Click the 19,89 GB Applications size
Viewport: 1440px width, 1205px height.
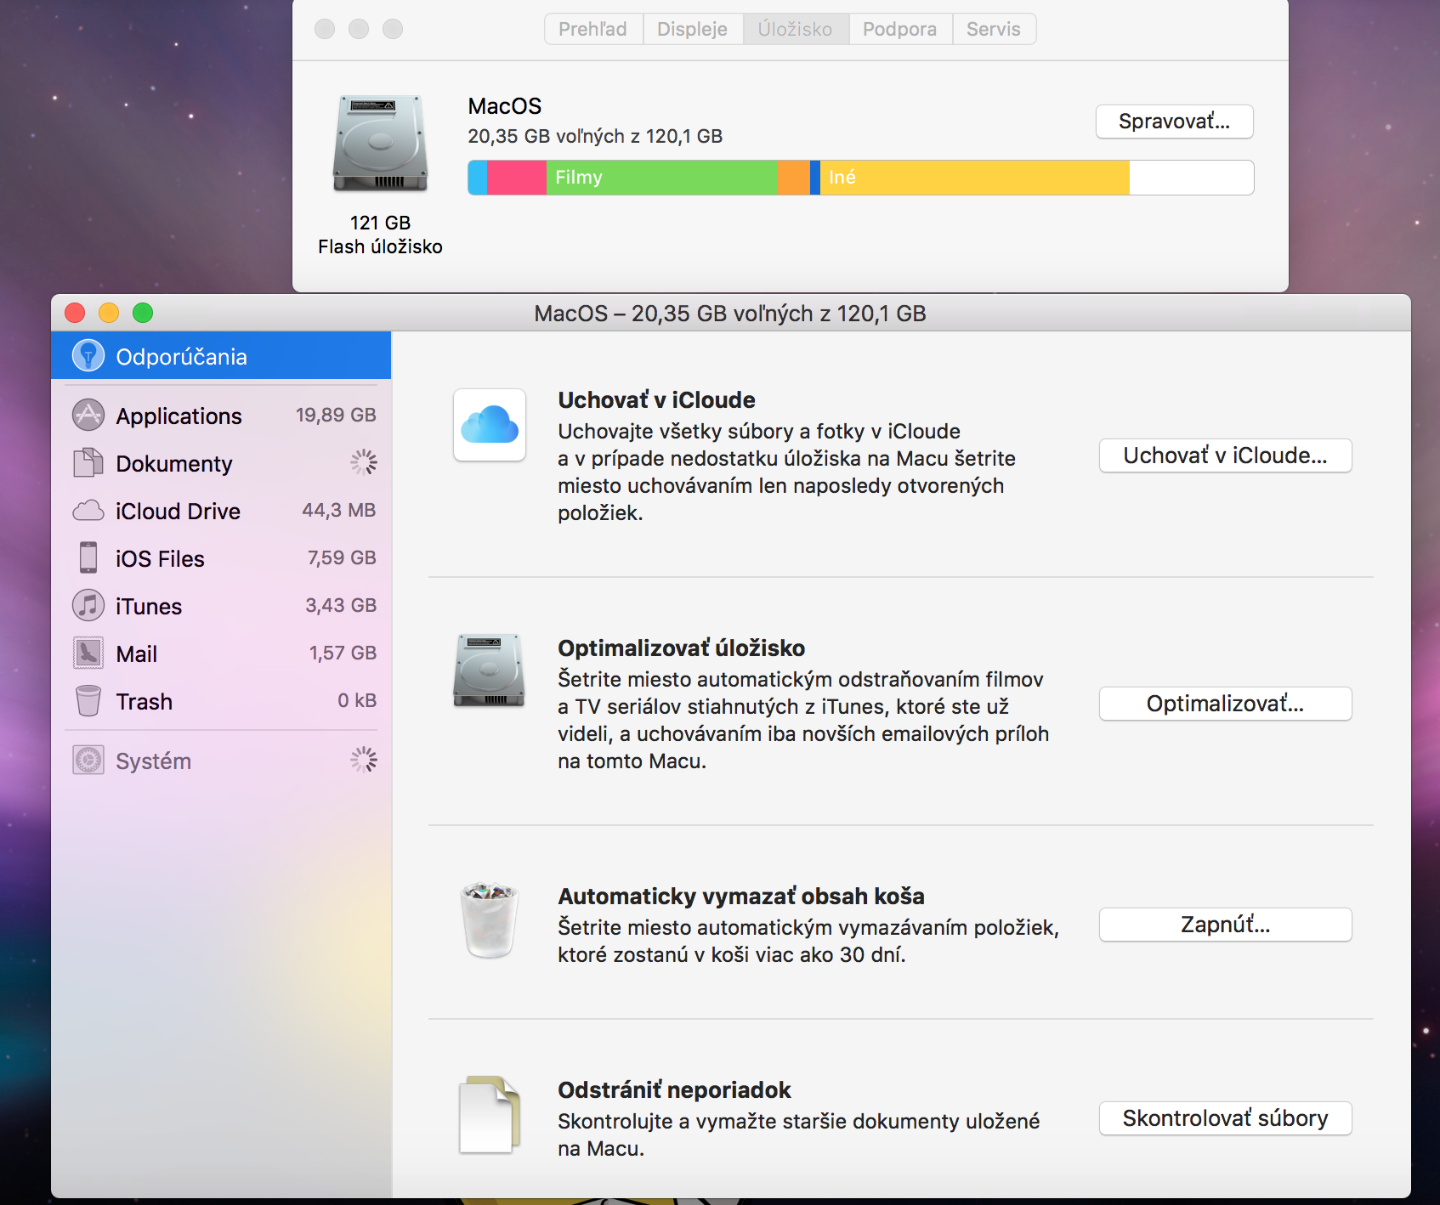point(336,415)
